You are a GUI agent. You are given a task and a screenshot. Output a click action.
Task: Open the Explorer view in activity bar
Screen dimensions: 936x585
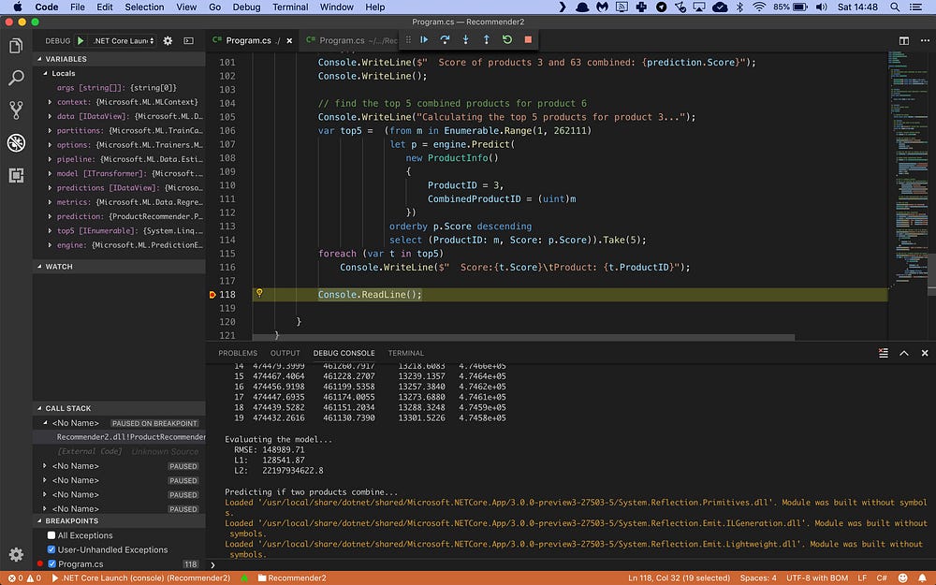(16, 46)
